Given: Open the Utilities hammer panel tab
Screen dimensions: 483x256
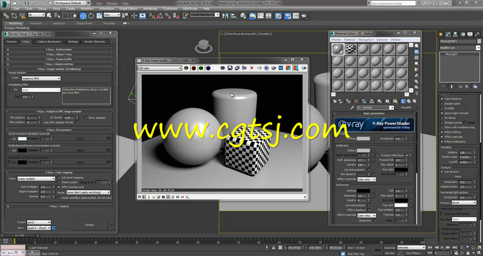Looking at the screenshot, I should (x=477, y=34).
